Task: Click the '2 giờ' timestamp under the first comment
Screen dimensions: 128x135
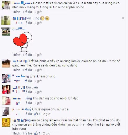Action: pos(38,12)
